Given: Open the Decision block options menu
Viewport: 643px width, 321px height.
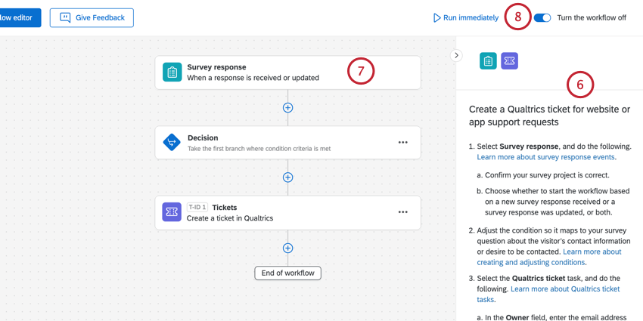Looking at the screenshot, I should click(x=402, y=142).
